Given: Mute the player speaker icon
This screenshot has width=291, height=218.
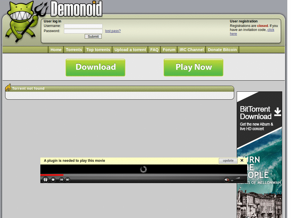Looking at the screenshot, I should click(x=226, y=180).
